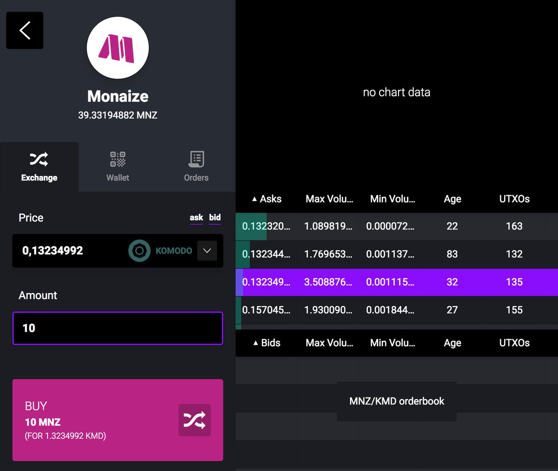Select the ask priced 0.157045...
558x471 pixels.
[x=397, y=310]
